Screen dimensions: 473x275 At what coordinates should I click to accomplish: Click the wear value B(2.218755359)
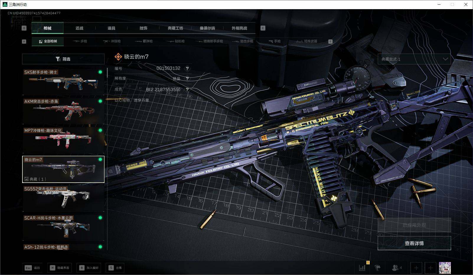(163, 89)
